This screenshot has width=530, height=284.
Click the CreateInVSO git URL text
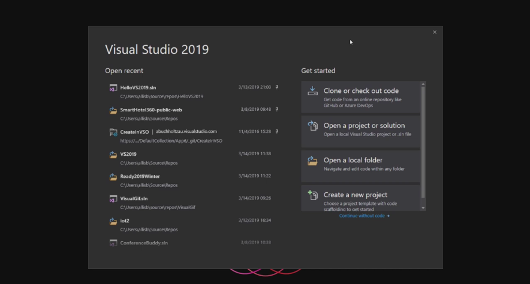[171, 141]
